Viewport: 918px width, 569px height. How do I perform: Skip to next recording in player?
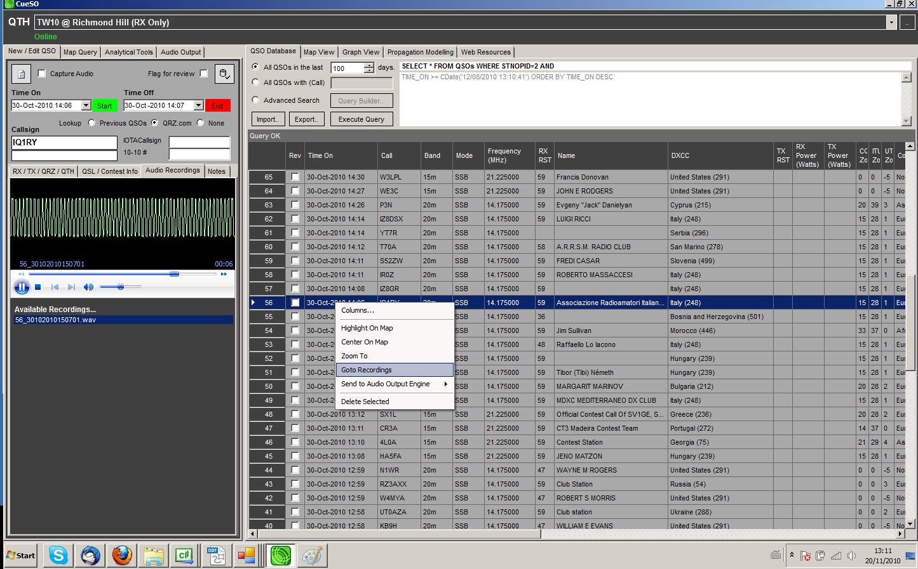pos(71,287)
